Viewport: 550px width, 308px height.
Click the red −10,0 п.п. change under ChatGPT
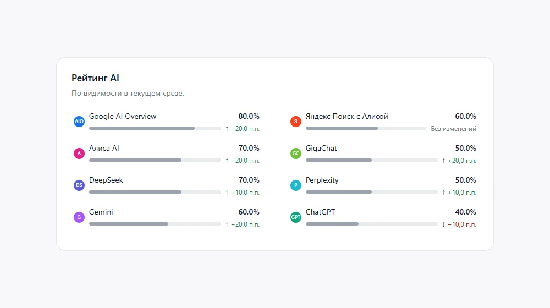[x=459, y=224]
